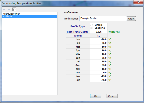Click the Heat Trans Coeff label
The width and height of the screenshot is (144, 103).
coord(77,32)
